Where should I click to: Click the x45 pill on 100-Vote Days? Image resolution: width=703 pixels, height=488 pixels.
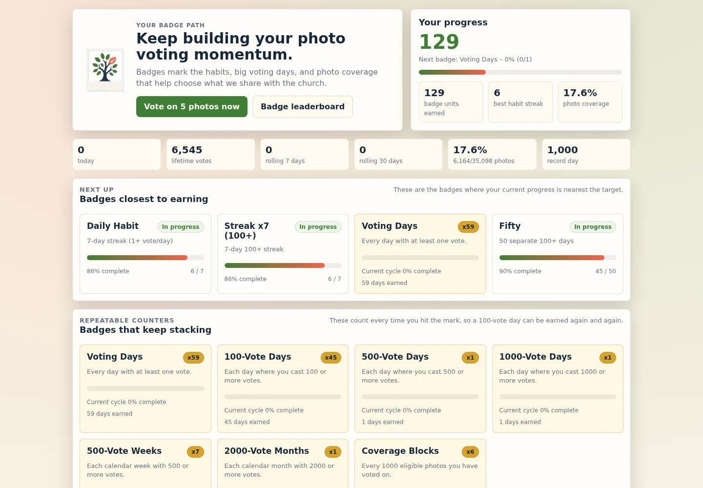point(331,358)
